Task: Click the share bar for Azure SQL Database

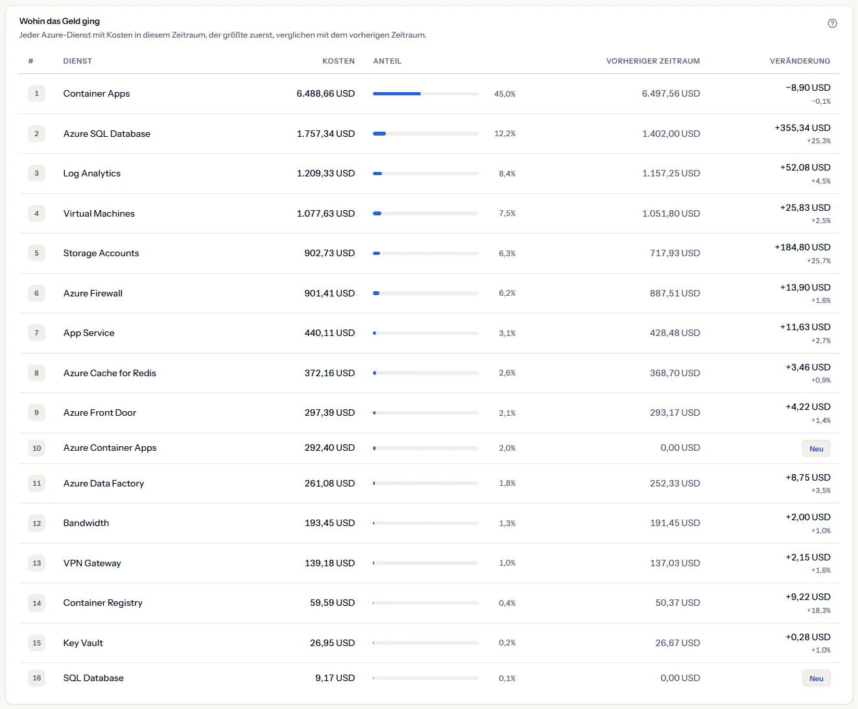Action: pos(425,134)
